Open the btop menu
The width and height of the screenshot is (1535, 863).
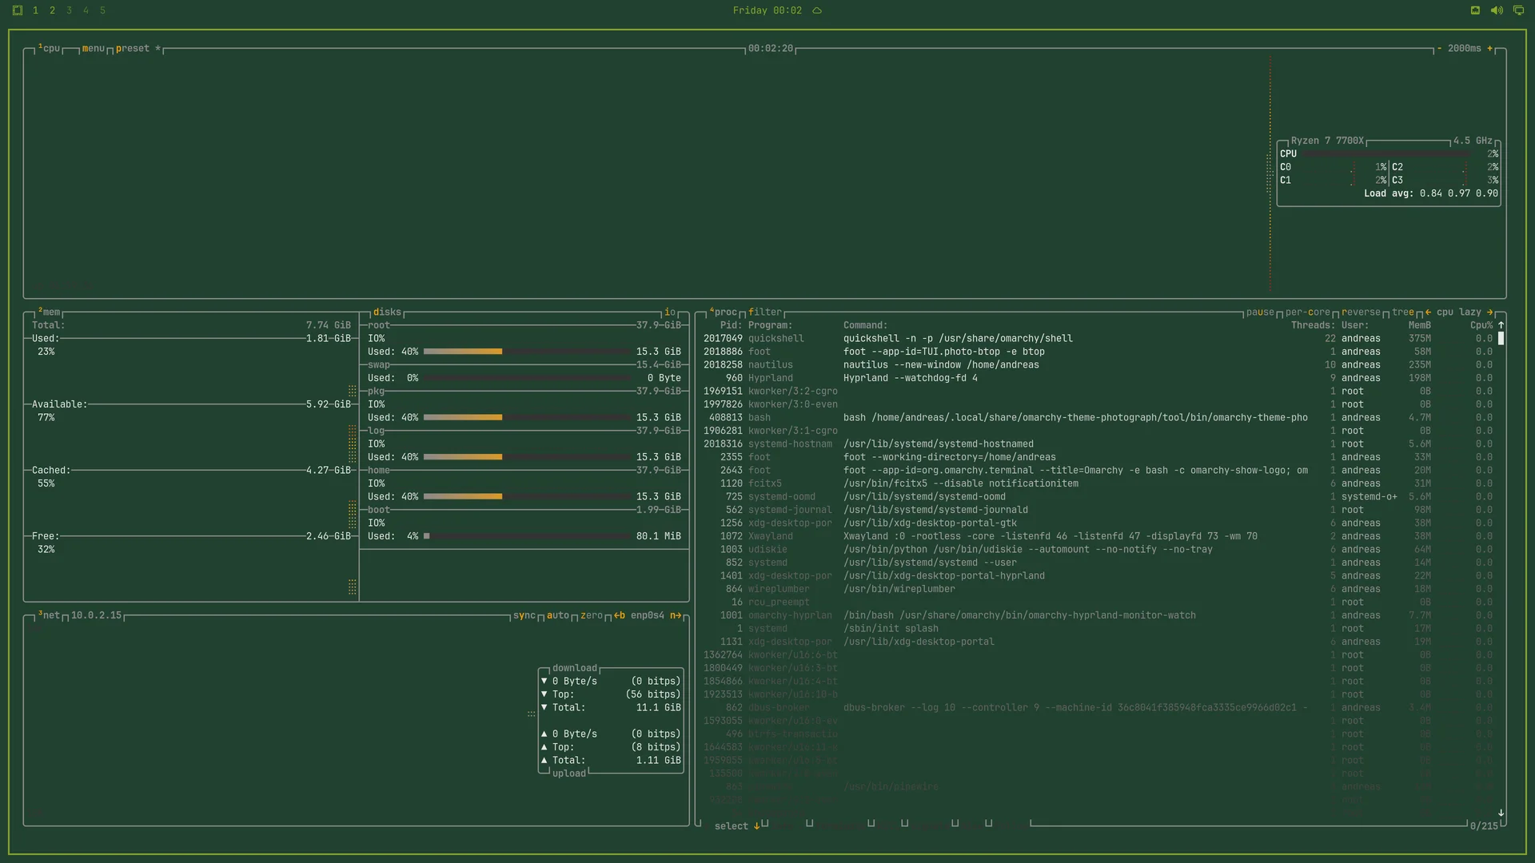(93, 49)
